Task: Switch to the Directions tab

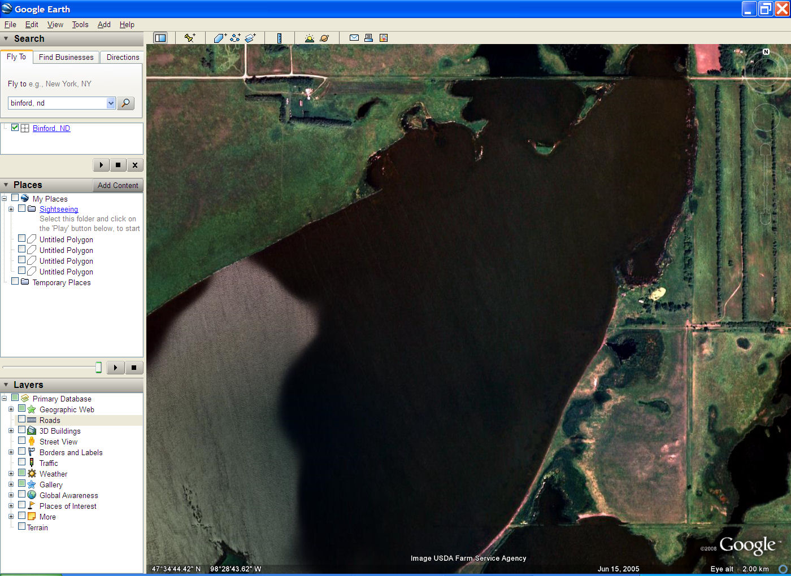Action: 123,57
